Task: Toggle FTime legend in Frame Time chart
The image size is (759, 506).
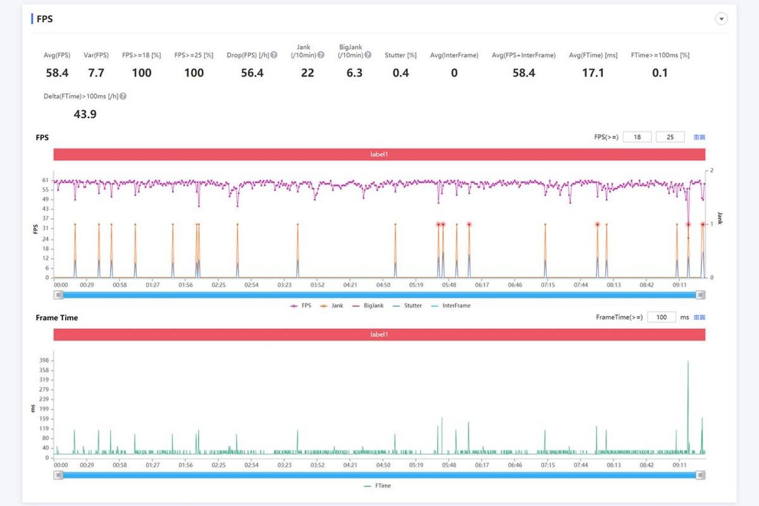Action: [x=378, y=486]
